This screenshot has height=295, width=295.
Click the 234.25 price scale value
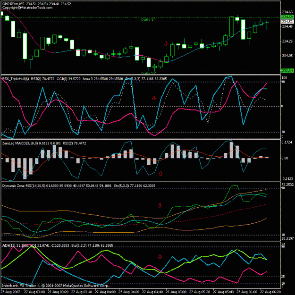point(287,41)
